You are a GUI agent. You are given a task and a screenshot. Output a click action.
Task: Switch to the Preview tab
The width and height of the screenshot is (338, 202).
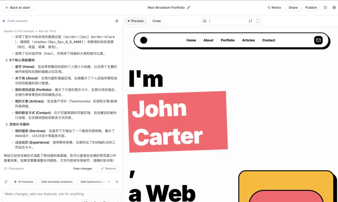[136, 21]
